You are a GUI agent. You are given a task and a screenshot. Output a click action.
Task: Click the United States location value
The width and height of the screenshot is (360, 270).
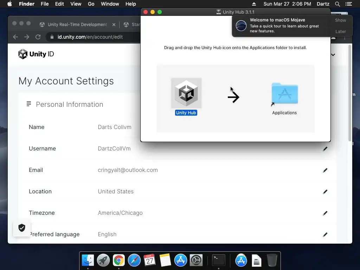pos(116,192)
